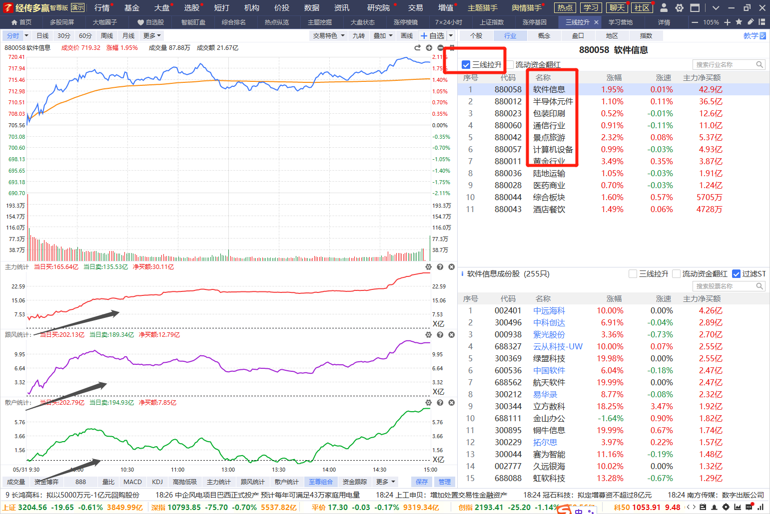Image resolution: width=770 pixels, height=514 pixels.
Task: Zoom out with the minus icon beside 105%
Action: (695, 22)
